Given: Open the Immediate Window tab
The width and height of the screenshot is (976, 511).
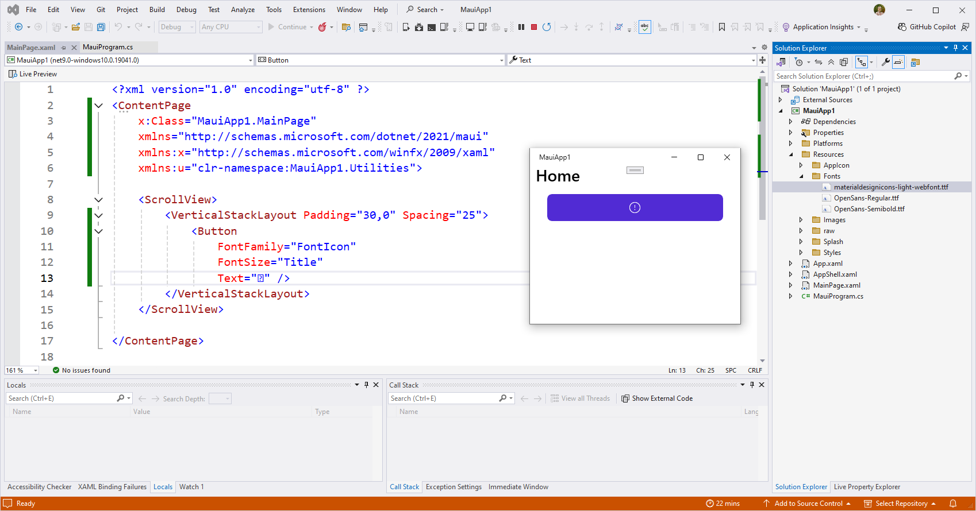Looking at the screenshot, I should (x=518, y=487).
